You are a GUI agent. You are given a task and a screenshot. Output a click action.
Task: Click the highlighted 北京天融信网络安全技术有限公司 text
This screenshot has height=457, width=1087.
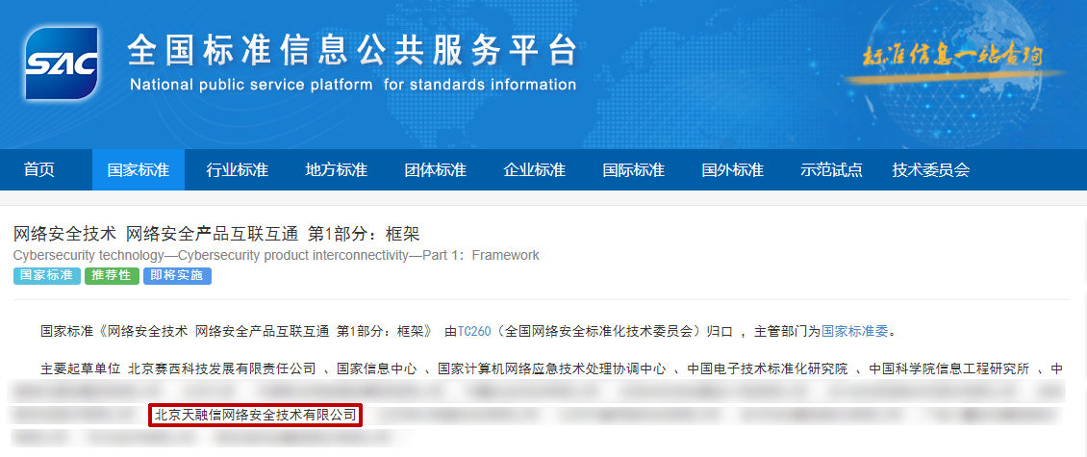coord(255,416)
